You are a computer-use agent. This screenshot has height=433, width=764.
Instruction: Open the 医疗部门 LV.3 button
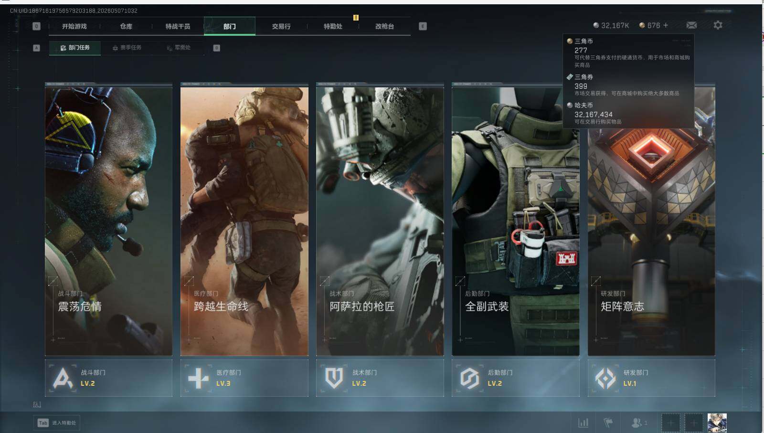pyautogui.click(x=244, y=378)
